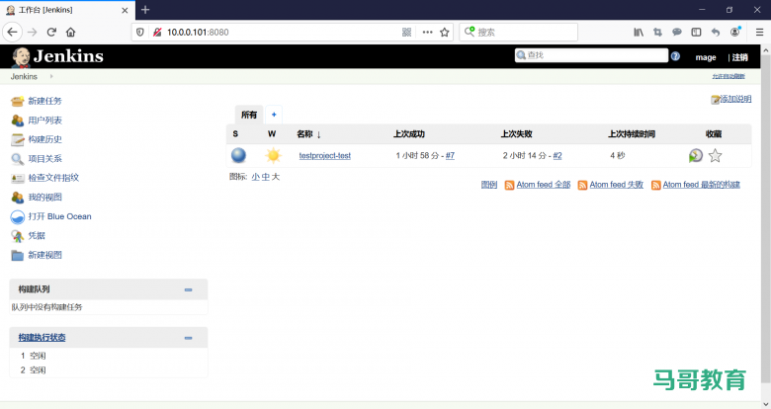The width and height of the screenshot is (771, 409).
Task: Click the QR code icon in address bar
Action: pyautogui.click(x=406, y=32)
